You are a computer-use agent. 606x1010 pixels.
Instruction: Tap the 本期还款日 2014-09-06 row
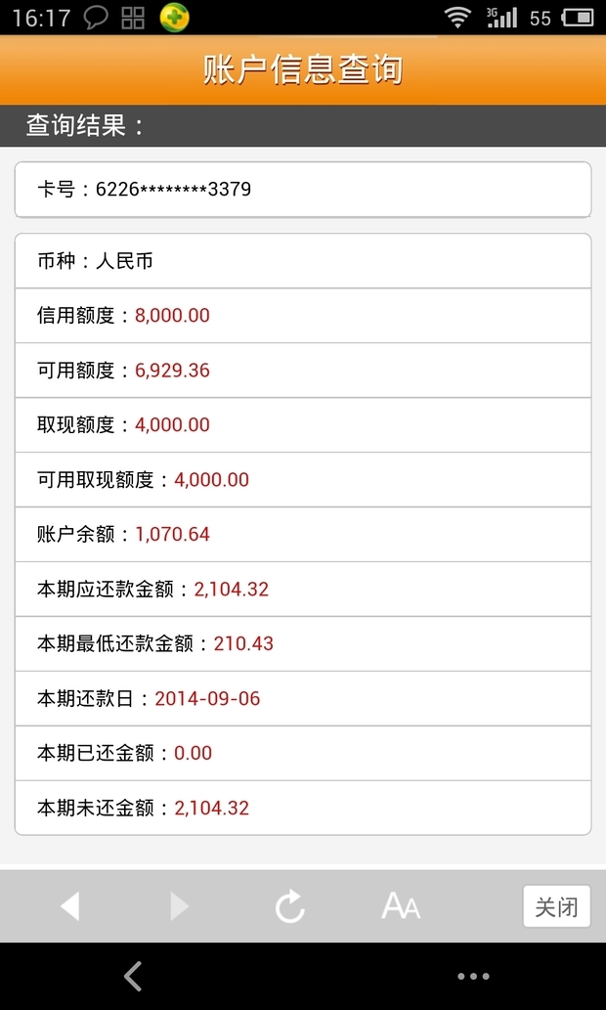(x=303, y=698)
